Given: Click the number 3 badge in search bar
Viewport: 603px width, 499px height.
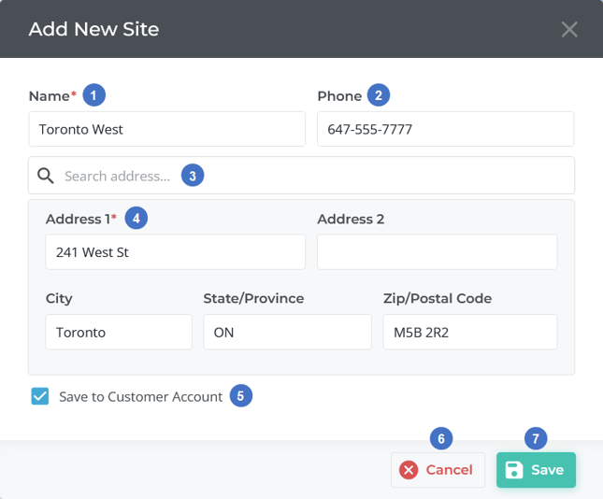Looking at the screenshot, I should point(193,176).
